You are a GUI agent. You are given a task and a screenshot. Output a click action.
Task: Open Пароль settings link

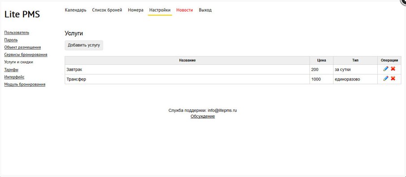coord(11,40)
